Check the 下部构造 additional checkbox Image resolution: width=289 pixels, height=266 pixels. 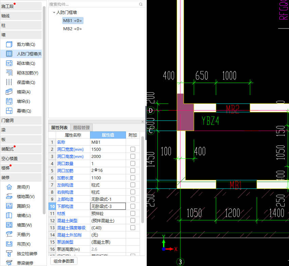point(133,206)
